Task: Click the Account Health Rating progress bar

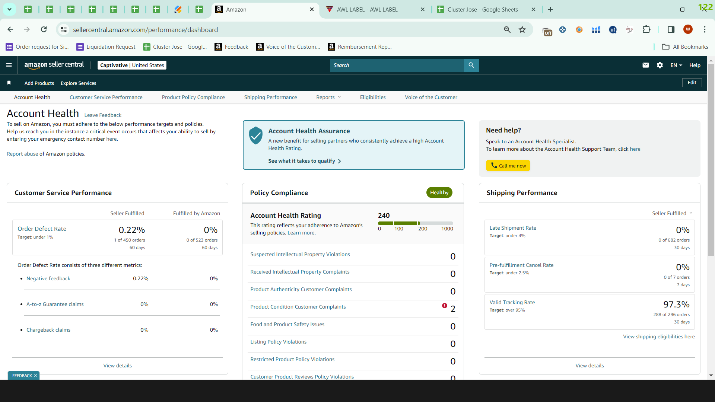Action: pos(415,223)
